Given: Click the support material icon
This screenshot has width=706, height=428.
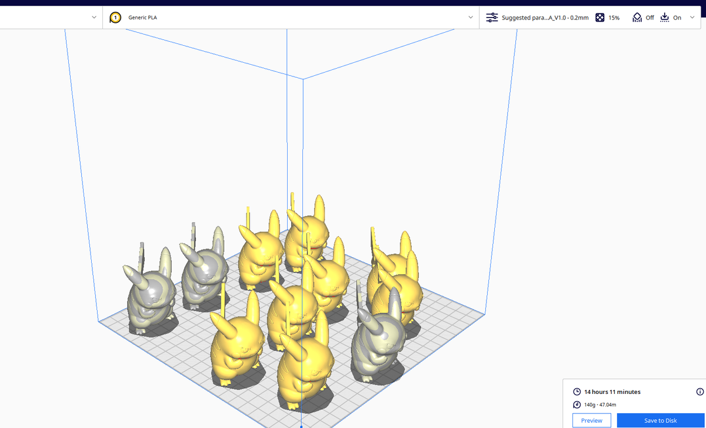Looking at the screenshot, I should (x=637, y=17).
